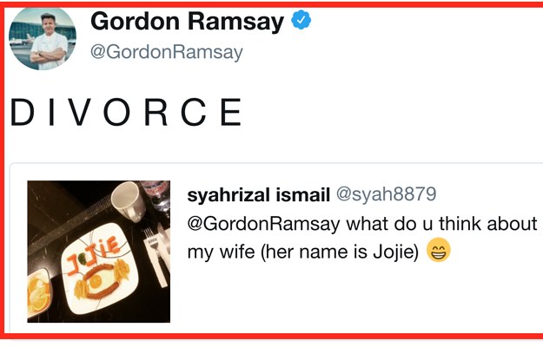The width and height of the screenshot is (543, 360).
Task: Open syahrizal ismail's profile name
Action: click(x=258, y=194)
